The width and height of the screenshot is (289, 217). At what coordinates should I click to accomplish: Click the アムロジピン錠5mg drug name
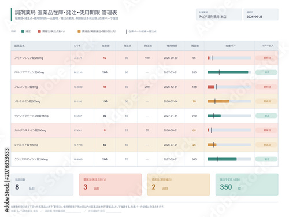click(x=26, y=87)
